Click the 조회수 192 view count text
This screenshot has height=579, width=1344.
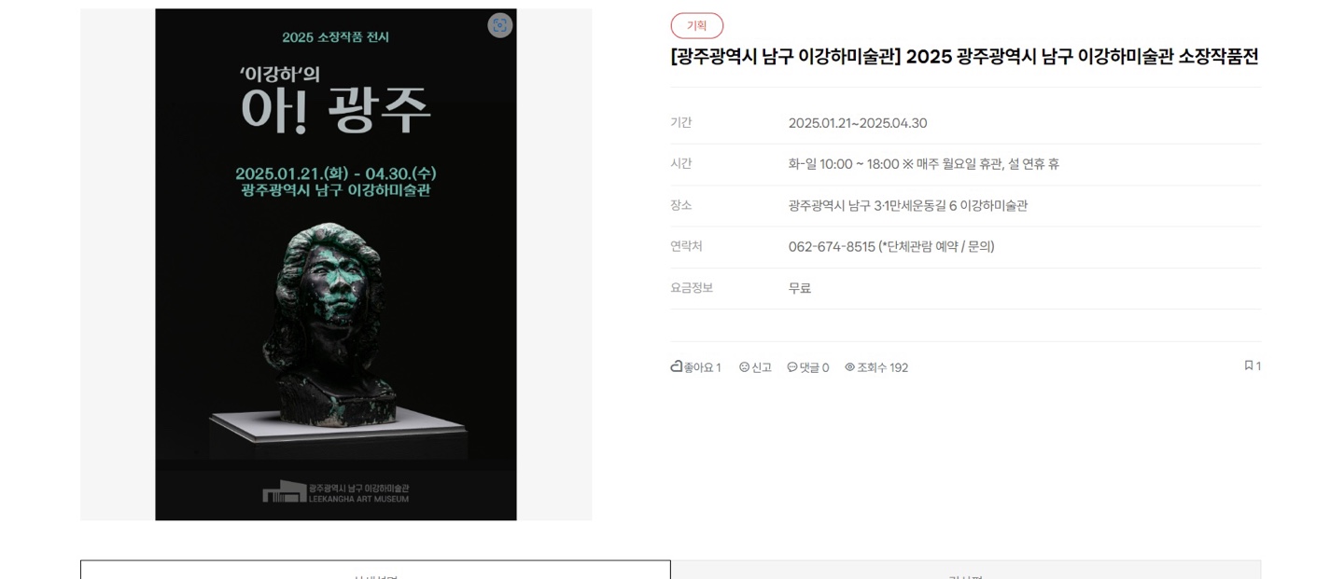pyautogui.click(x=883, y=367)
